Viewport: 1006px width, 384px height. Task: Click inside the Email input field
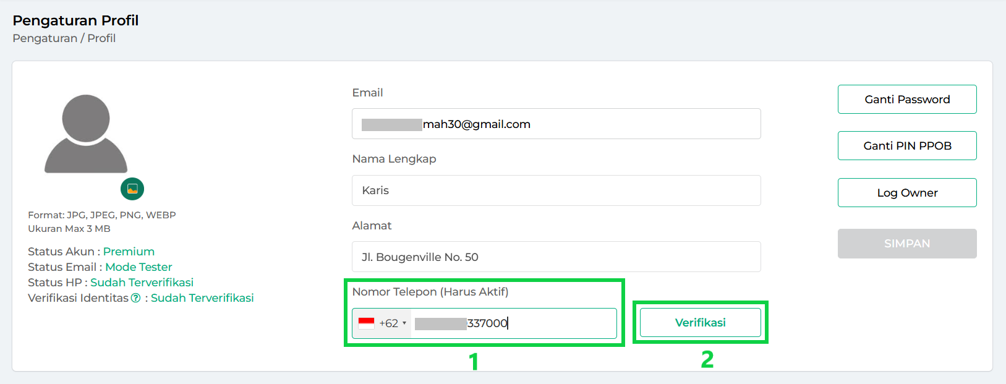coord(556,124)
